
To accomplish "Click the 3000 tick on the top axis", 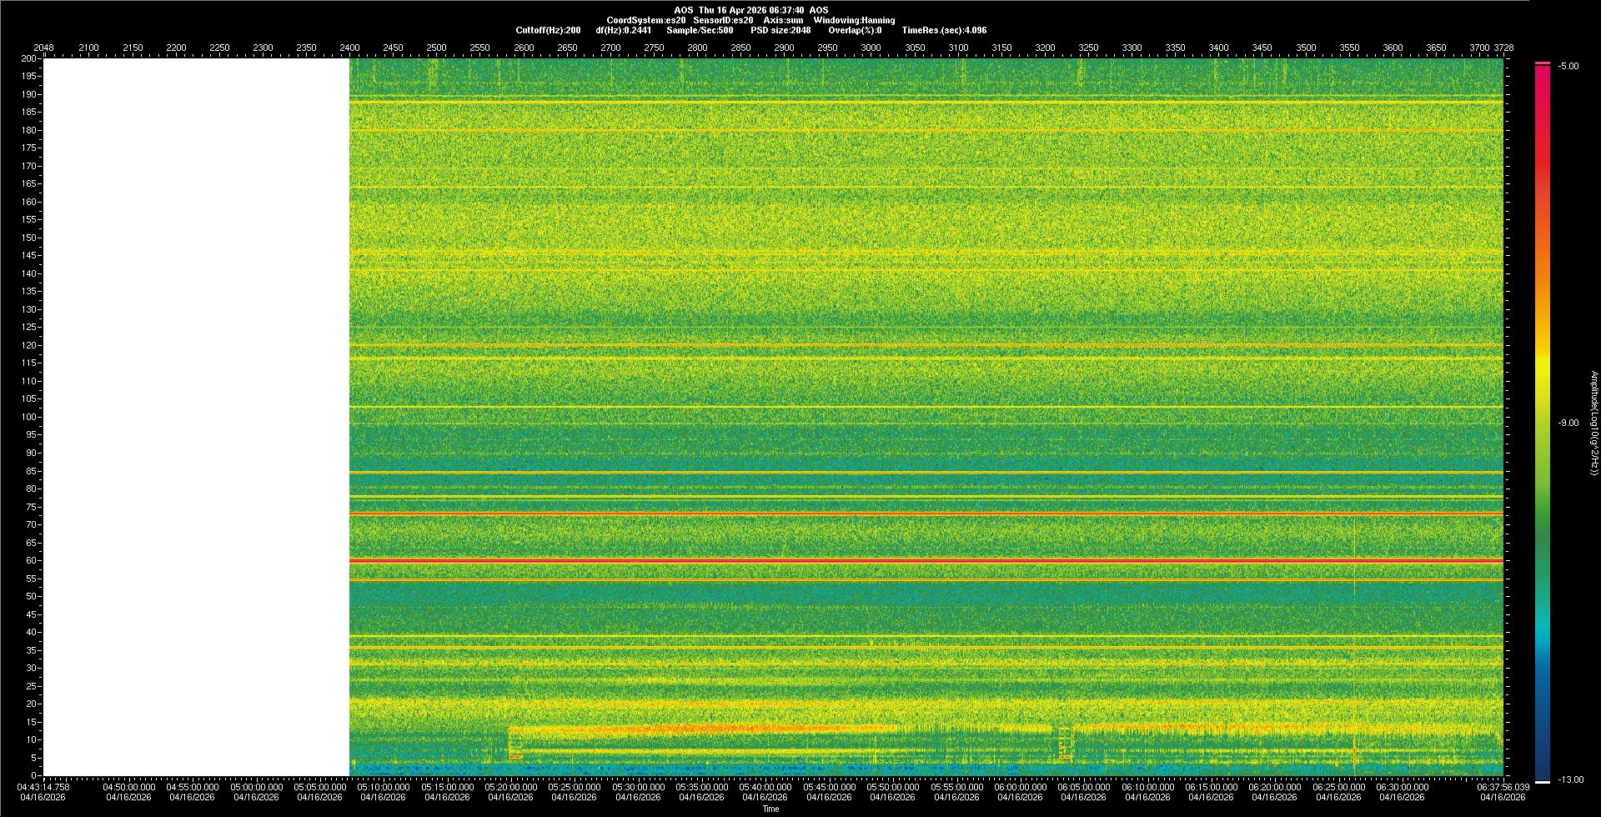I will [x=871, y=48].
